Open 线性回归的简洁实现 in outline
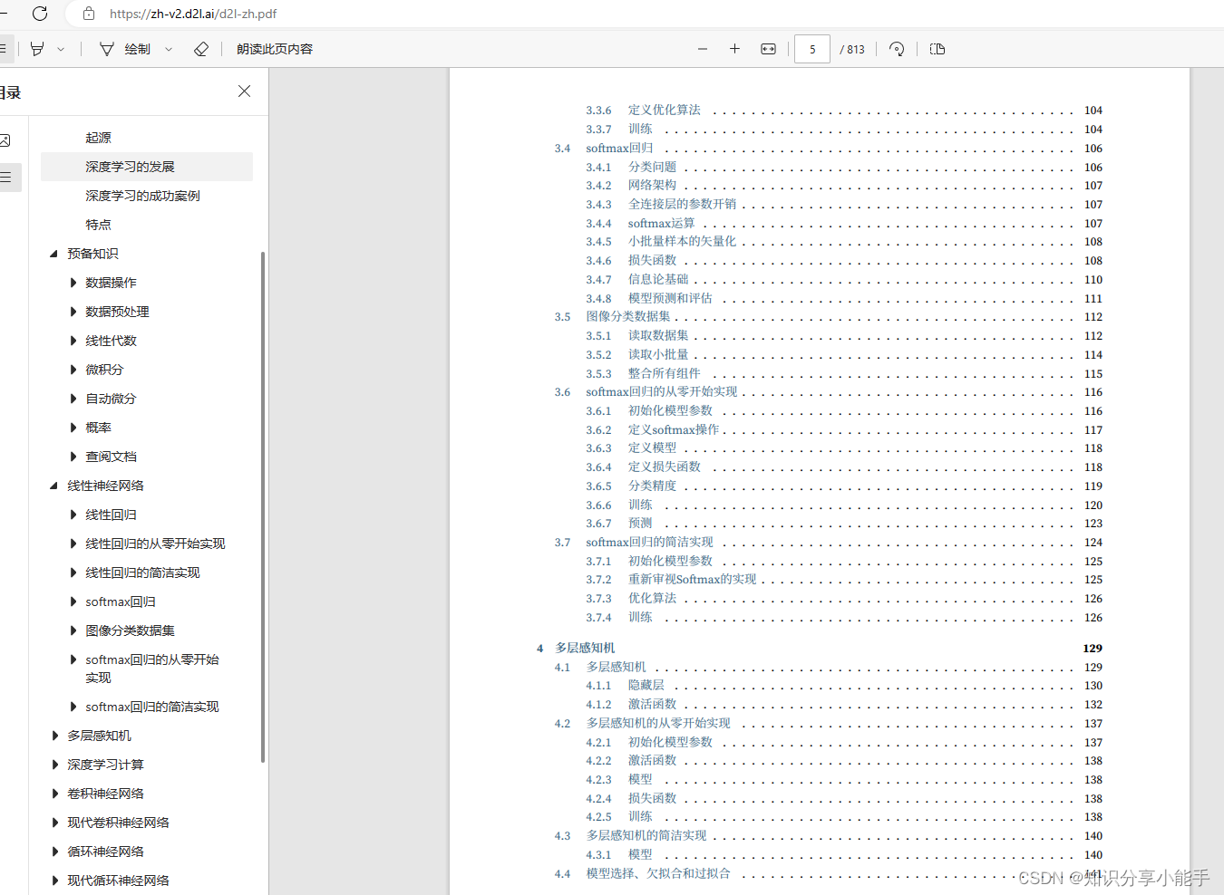This screenshot has height=895, width=1224. pos(142,573)
